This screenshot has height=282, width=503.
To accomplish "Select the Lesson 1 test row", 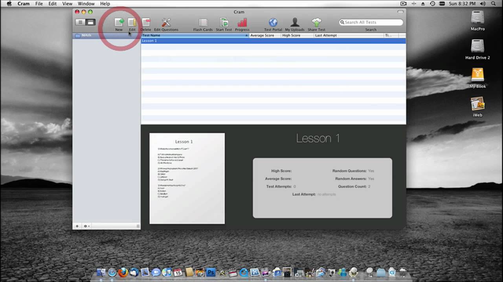I will coord(273,41).
